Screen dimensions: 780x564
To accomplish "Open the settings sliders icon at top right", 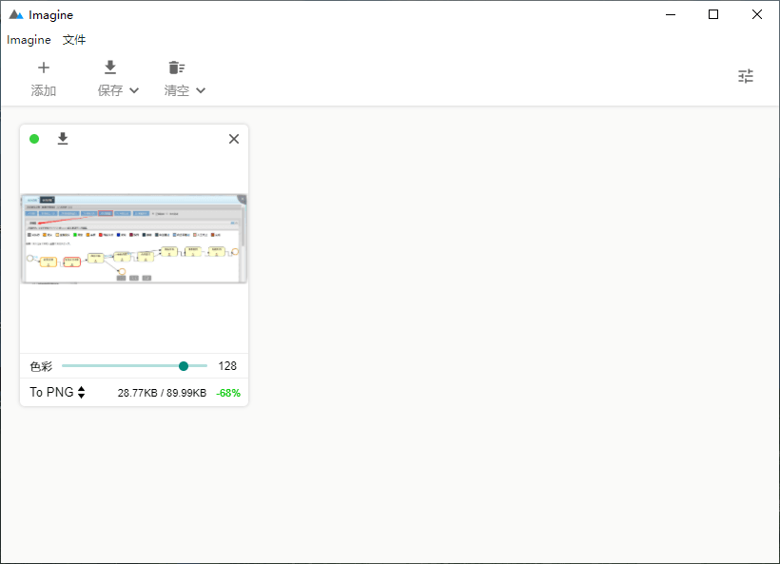I will [x=746, y=77].
